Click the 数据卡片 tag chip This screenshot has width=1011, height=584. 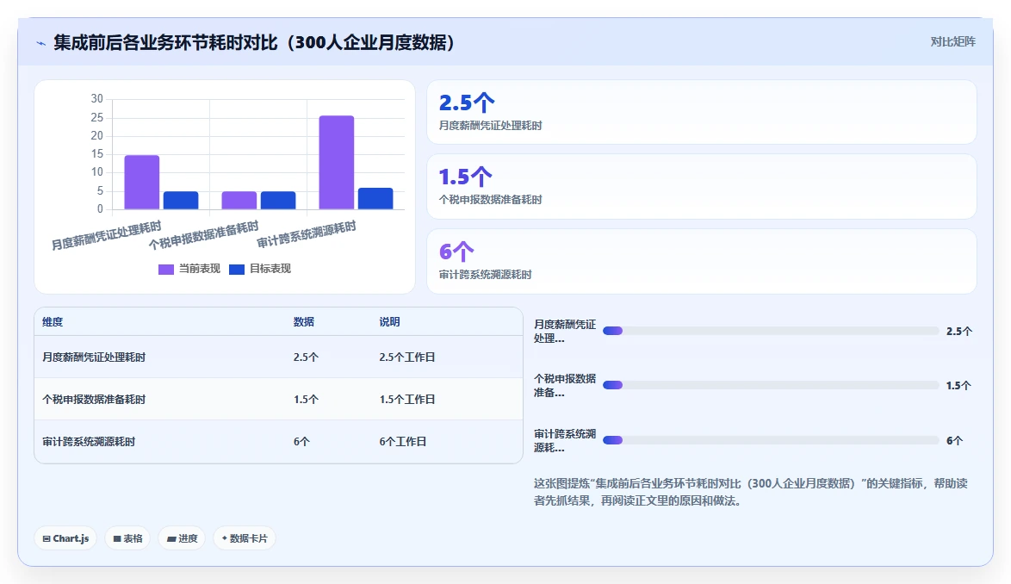[245, 538]
